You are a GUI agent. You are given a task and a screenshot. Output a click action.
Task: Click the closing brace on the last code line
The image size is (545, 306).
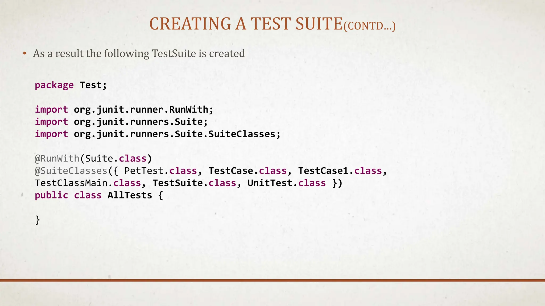(38, 220)
